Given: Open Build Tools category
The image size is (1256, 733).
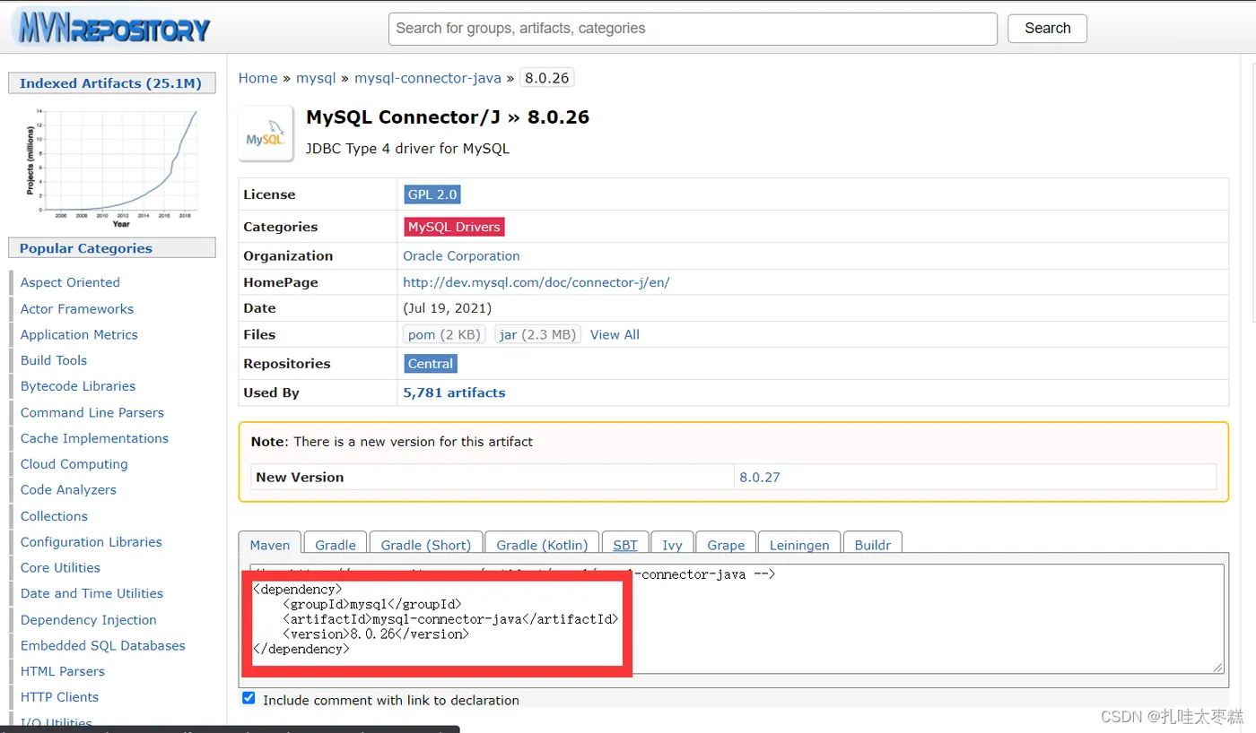Looking at the screenshot, I should pos(54,360).
